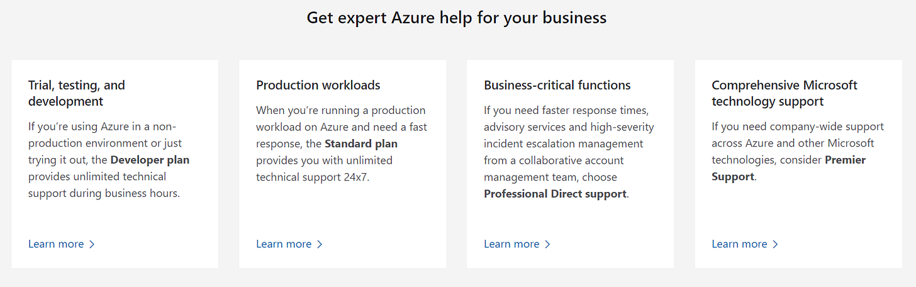Open Learn more under Production workloads
This screenshot has height=287, width=916.
284,244
